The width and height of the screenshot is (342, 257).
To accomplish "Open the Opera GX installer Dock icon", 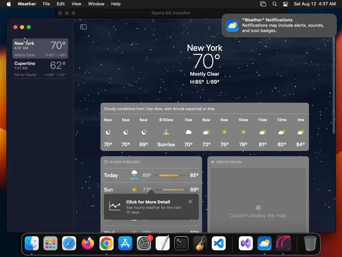I will click(x=283, y=243).
